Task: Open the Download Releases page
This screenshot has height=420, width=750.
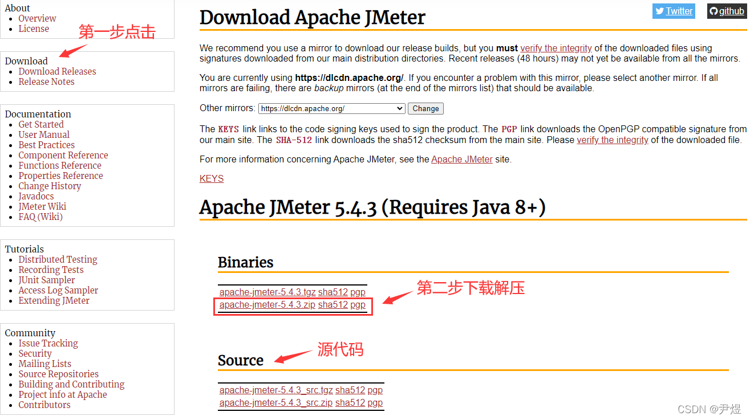Action: click(x=57, y=71)
